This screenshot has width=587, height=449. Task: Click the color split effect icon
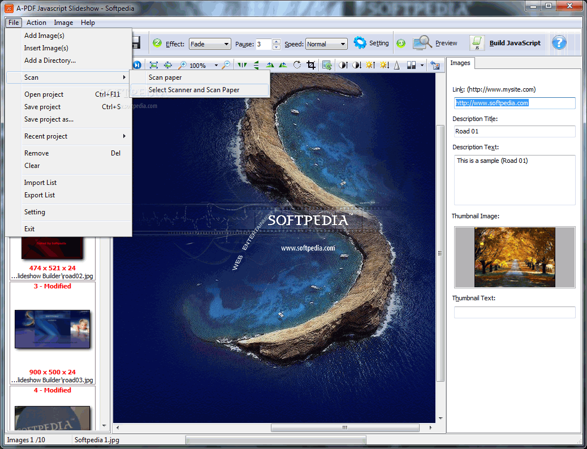click(x=412, y=65)
